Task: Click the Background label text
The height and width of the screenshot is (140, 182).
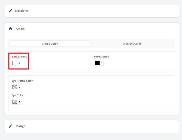Action: [x=19, y=57]
